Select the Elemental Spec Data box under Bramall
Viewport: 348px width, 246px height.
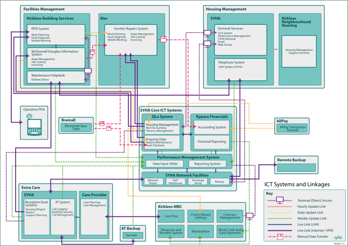coord(76,127)
